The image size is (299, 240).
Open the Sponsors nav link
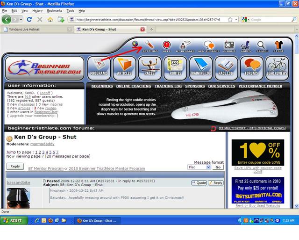[x=195, y=86]
